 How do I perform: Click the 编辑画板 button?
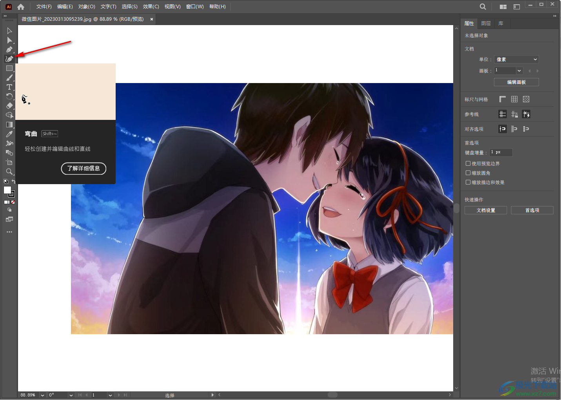pyautogui.click(x=516, y=82)
